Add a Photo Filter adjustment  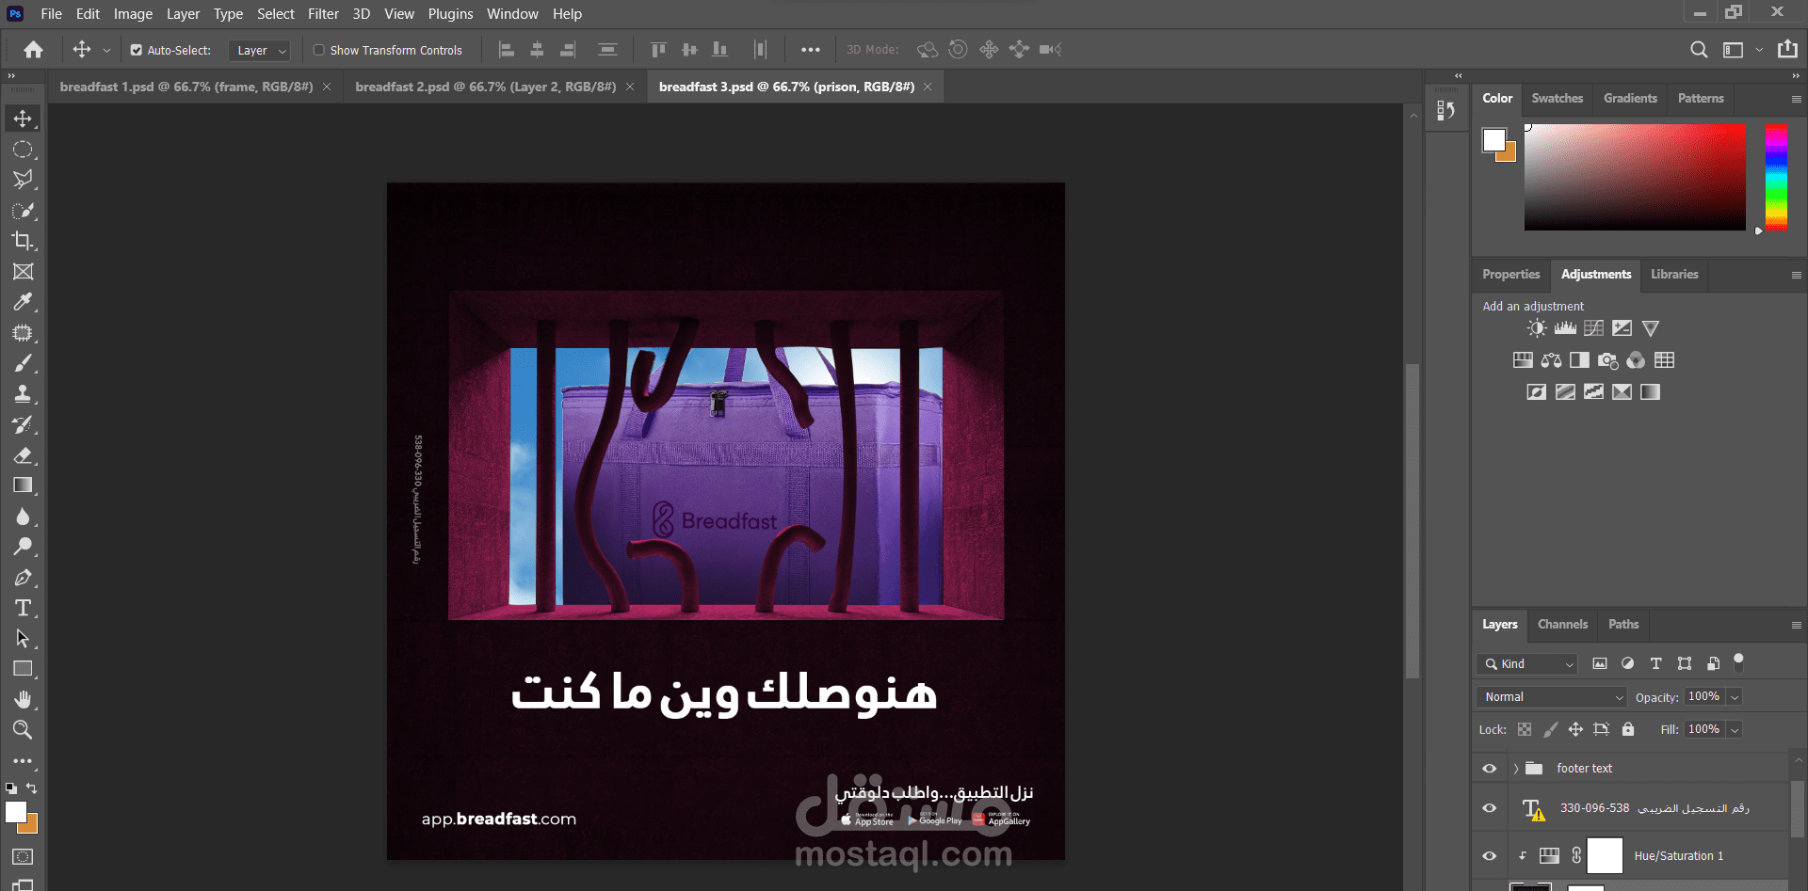tap(1607, 360)
